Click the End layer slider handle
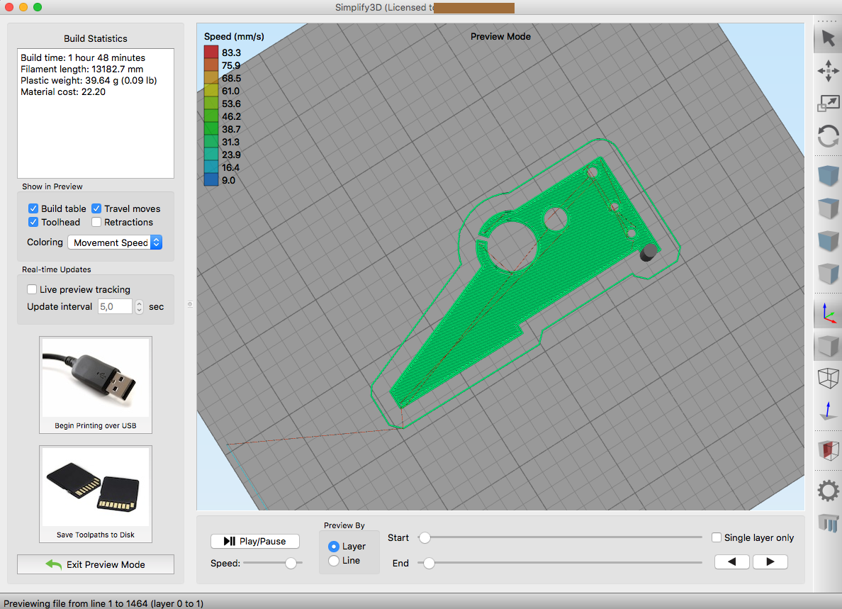 (428, 563)
